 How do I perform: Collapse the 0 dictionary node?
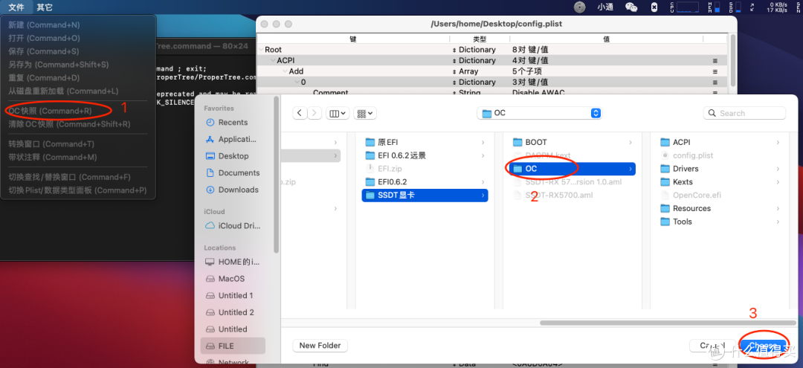tap(297, 82)
